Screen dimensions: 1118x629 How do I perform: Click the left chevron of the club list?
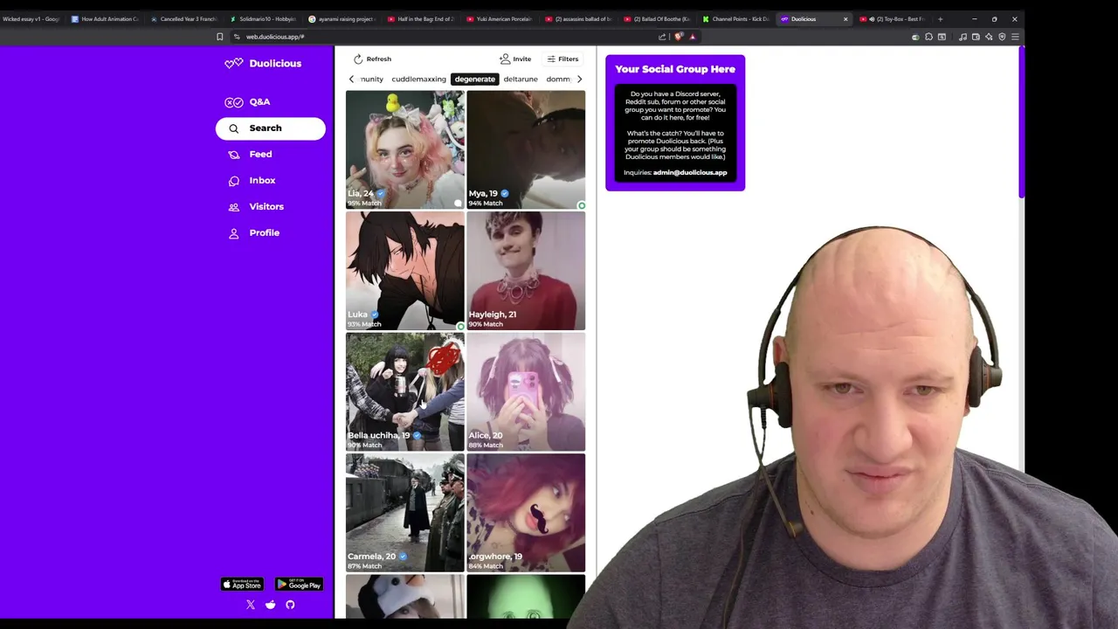352,79
